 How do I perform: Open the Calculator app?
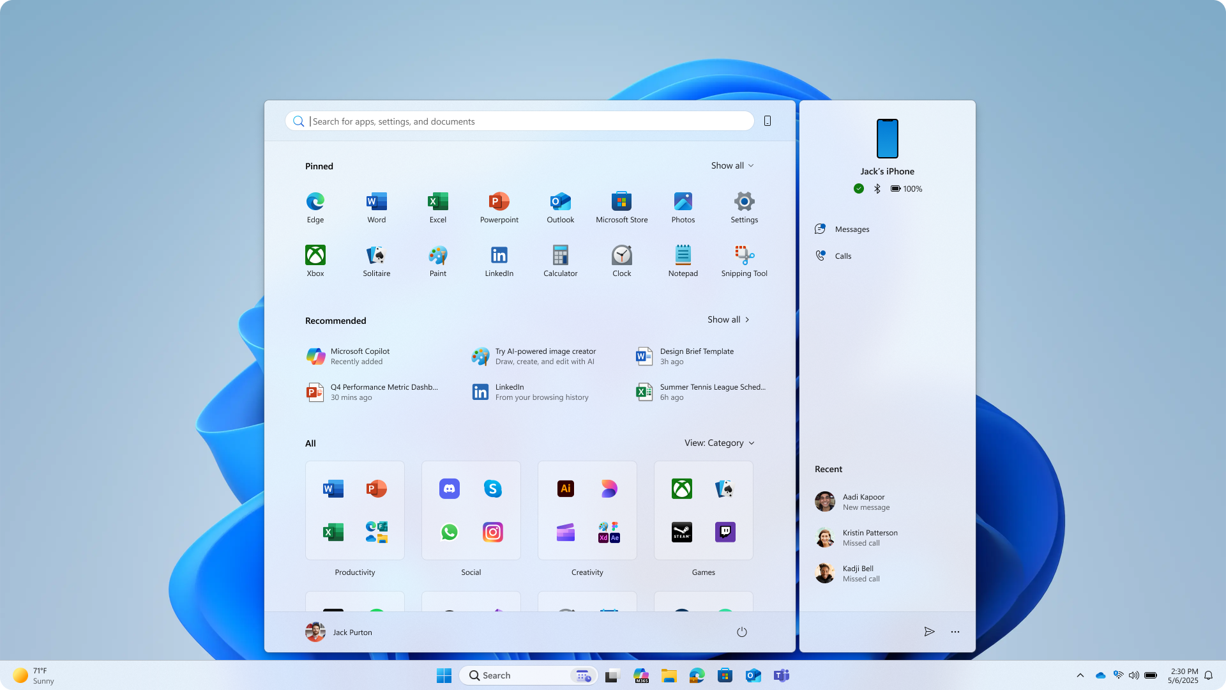pyautogui.click(x=560, y=260)
